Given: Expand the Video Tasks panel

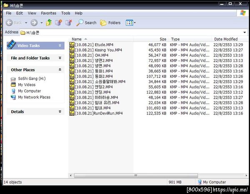Looking at the screenshot, I should [60, 45].
